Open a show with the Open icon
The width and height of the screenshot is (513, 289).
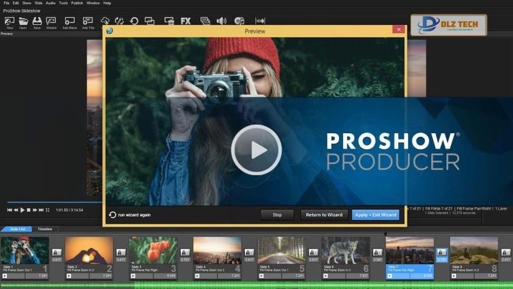click(x=23, y=21)
